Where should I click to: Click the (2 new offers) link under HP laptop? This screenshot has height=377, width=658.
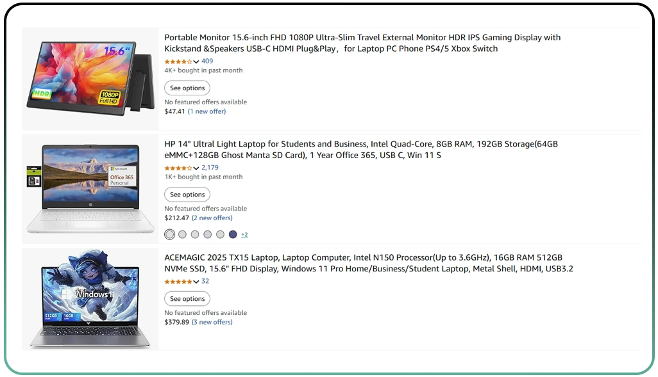(x=212, y=218)
